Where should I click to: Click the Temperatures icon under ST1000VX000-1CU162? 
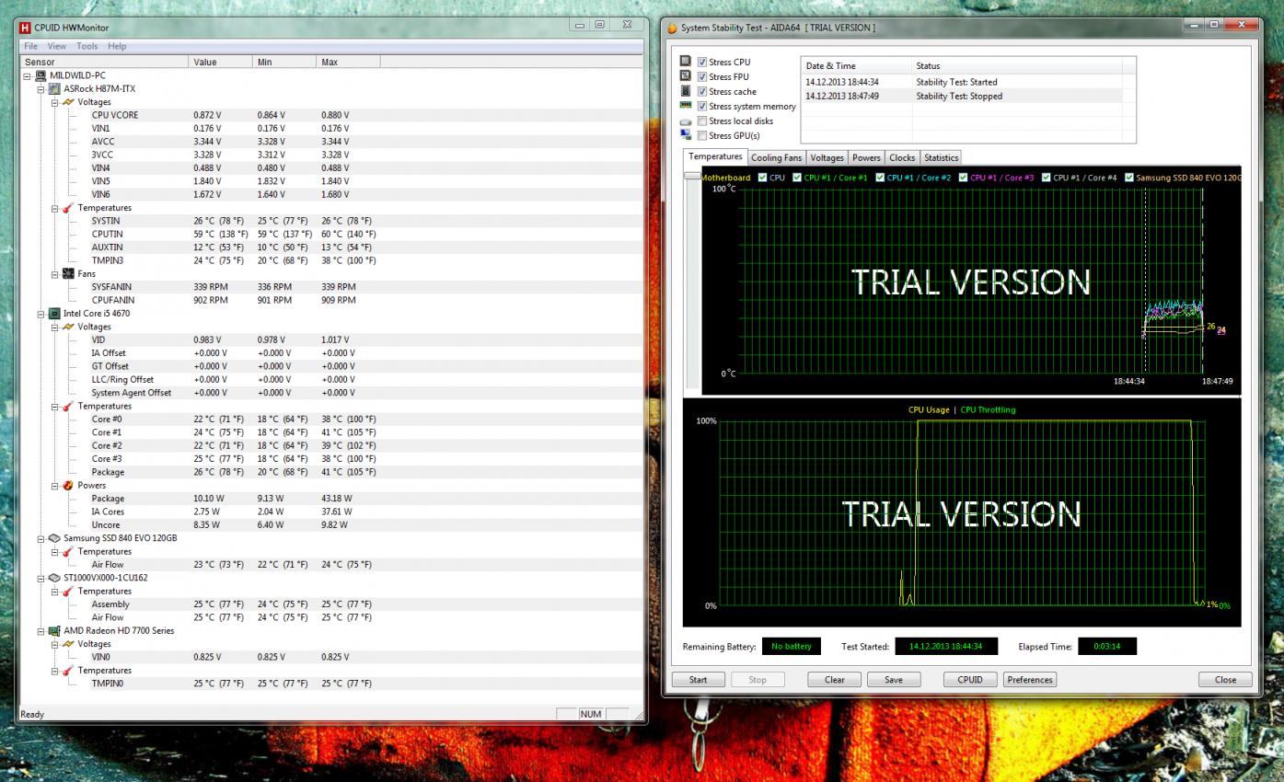[x=67, y=591]
